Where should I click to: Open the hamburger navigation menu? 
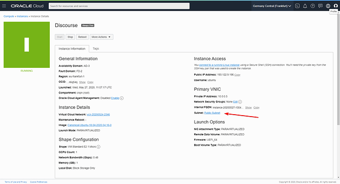point(4,6)
